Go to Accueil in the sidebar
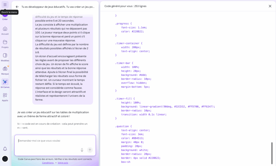This screenshot has height=166, width=276. [x=5, y=31]
